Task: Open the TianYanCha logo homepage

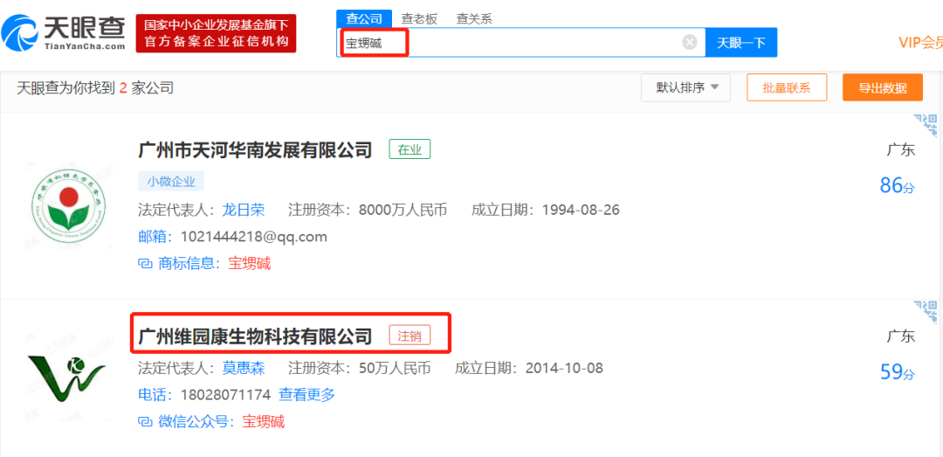Action: coord(64,33)
